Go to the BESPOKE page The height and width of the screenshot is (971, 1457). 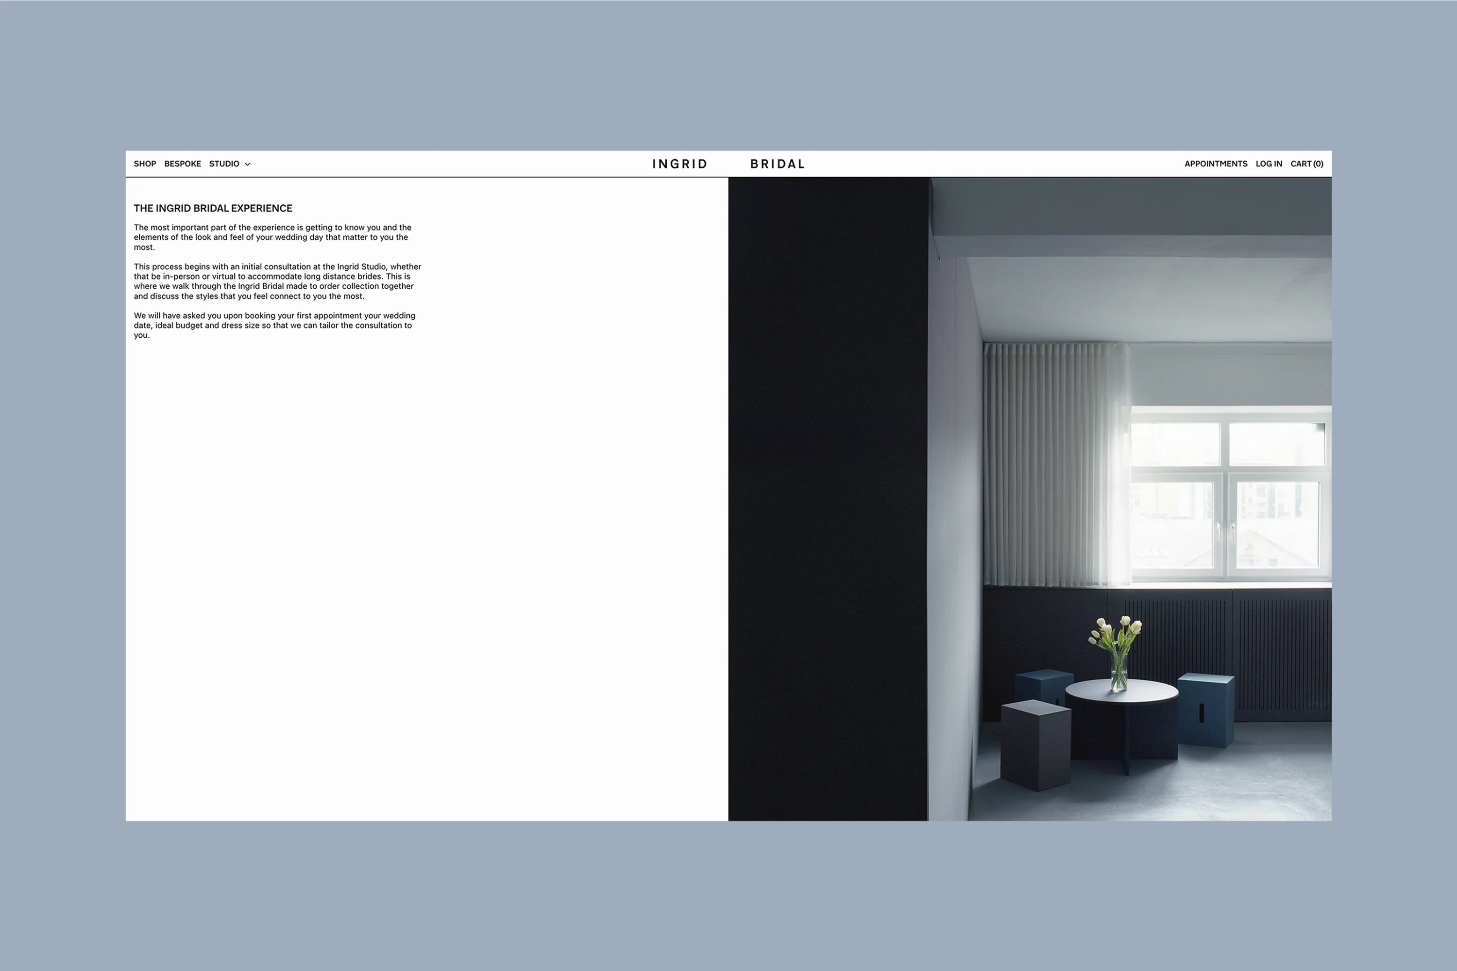coord(182,164)
